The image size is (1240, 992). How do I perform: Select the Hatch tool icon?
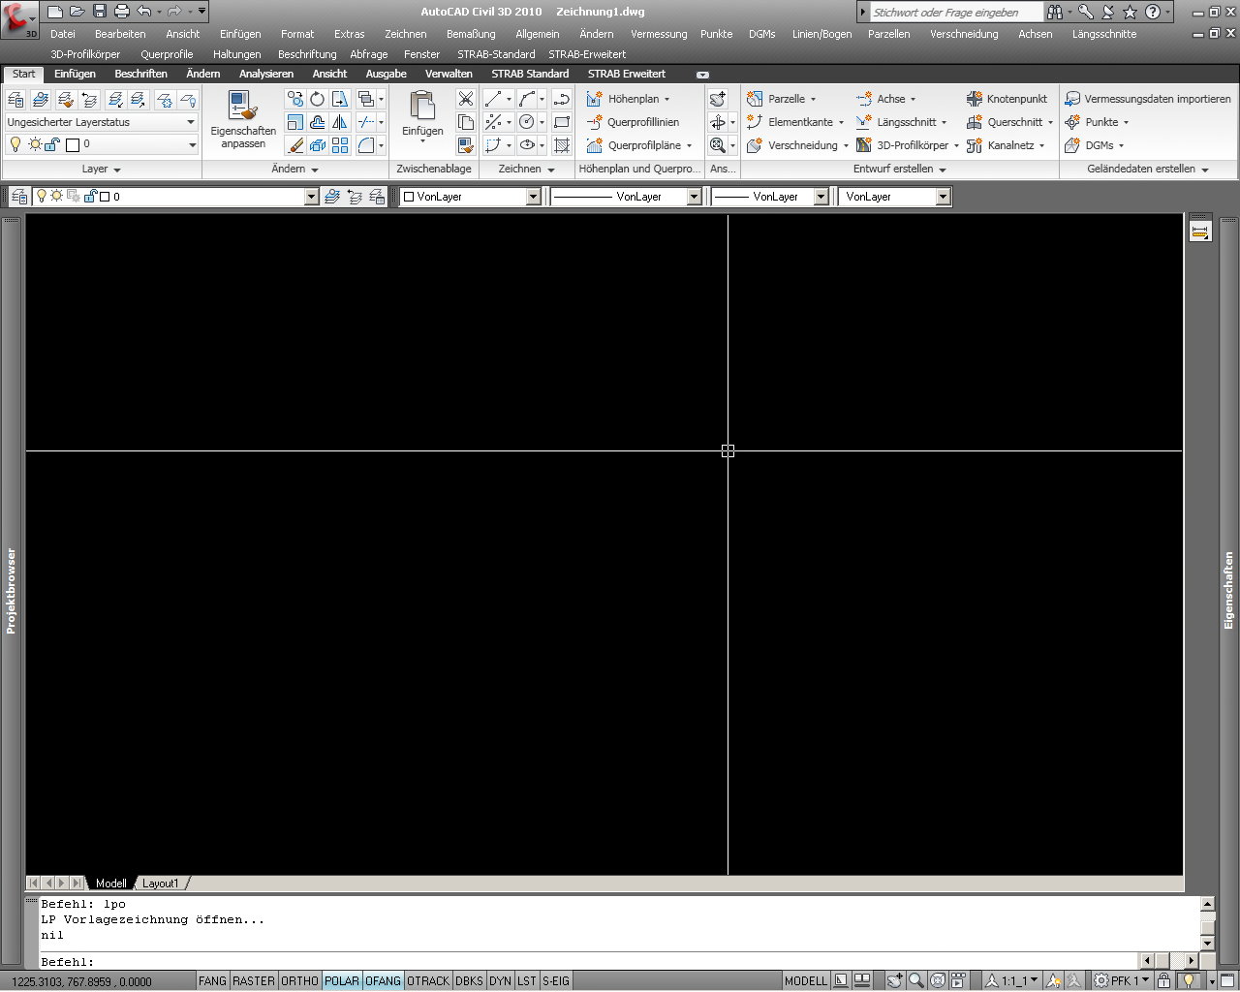click(x=562, y=145)
